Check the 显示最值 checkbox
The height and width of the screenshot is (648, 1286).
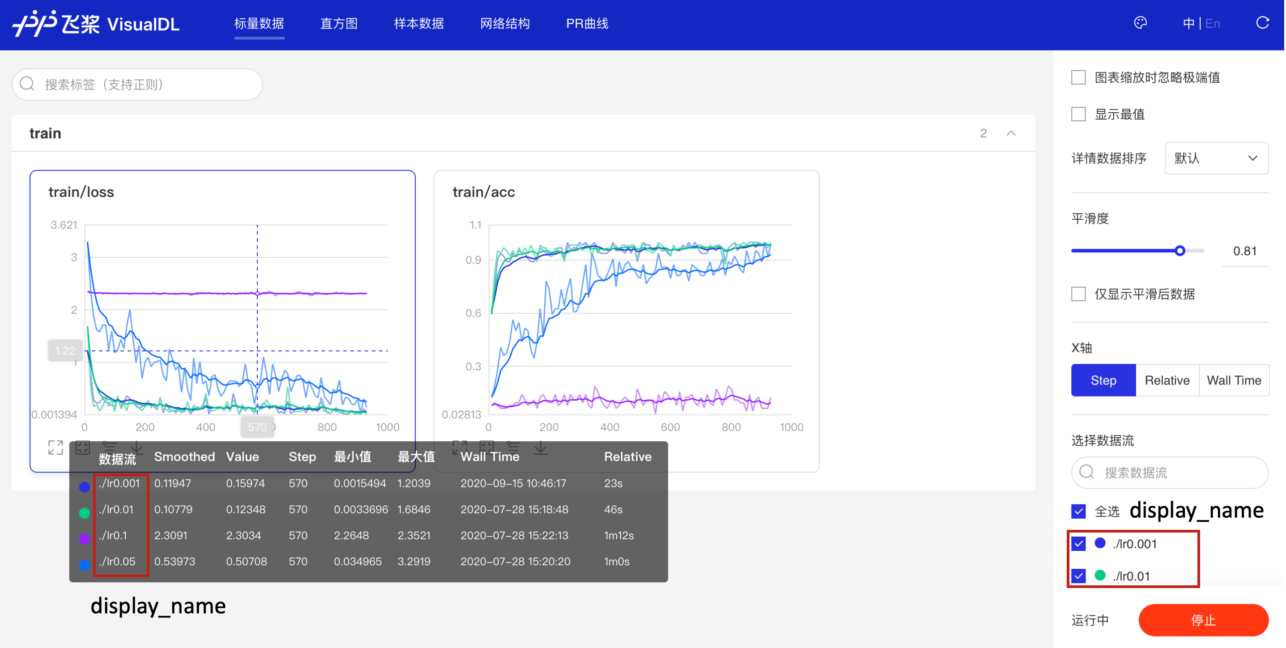(1078, 114)
